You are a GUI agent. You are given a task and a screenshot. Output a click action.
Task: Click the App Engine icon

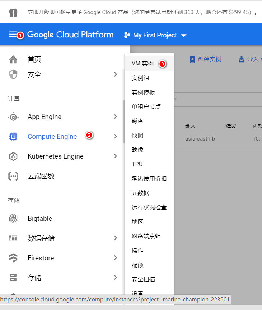pos(13,117)
